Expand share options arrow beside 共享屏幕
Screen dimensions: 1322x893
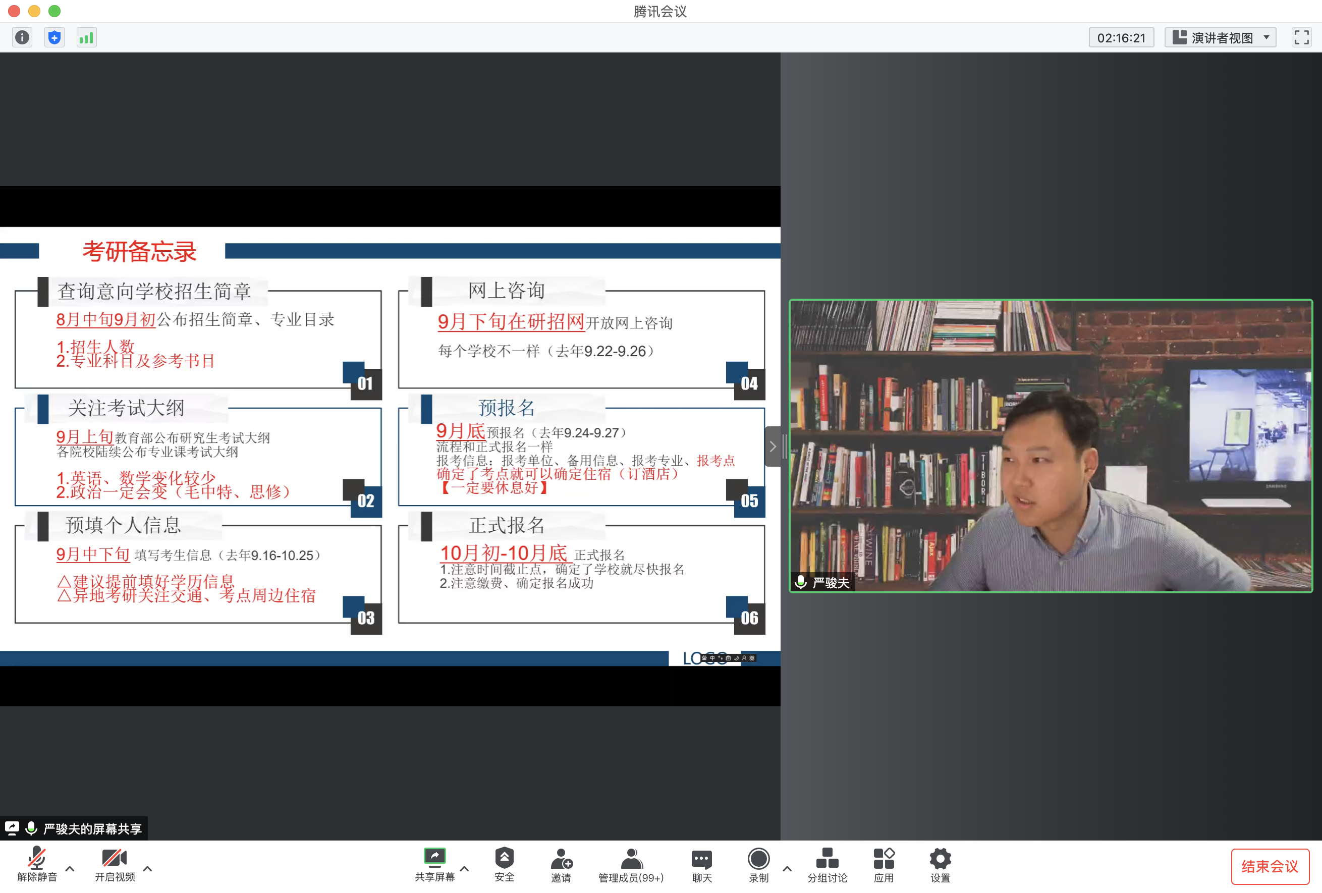pyautogui.click(x=464, y=869)
